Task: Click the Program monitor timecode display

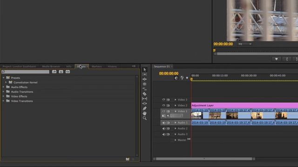Action: (x=223, y=44)
